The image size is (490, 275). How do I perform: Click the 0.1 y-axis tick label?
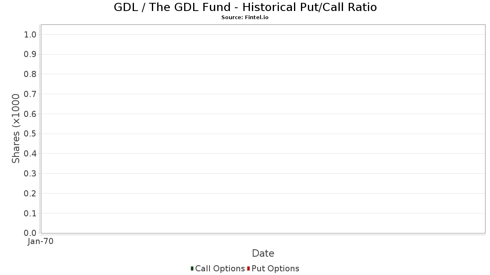pos(30,213)
